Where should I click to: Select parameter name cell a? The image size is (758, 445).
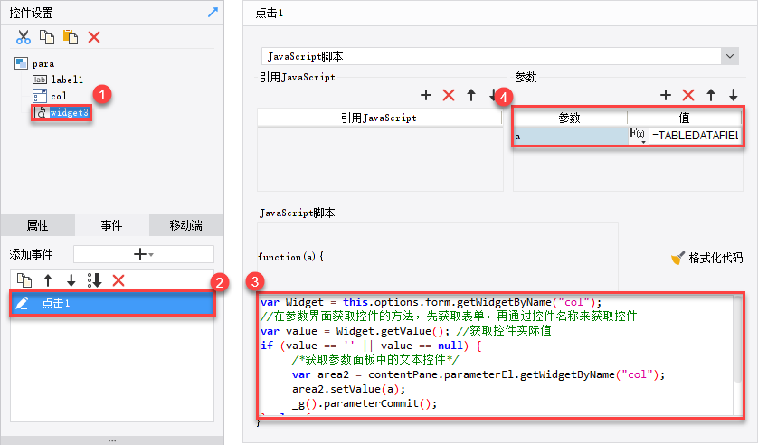click(571, 136)
